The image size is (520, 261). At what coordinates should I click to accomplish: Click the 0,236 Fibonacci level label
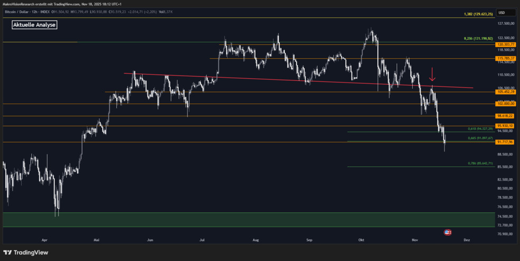[478, 39]
